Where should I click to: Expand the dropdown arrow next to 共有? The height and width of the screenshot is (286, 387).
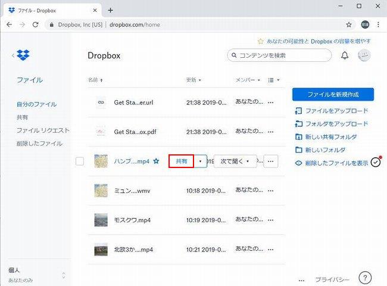click(200, 161)
